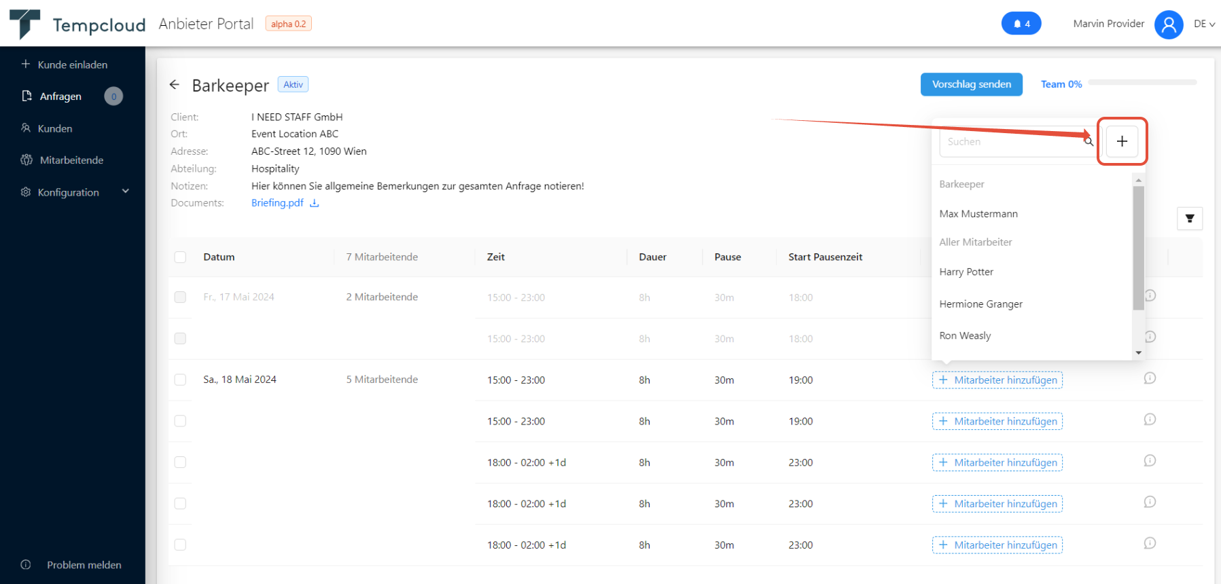Toggle checkbox of second 18:00 - 02:00 row
The image size is (1221, 584).
tap(180, 503)
